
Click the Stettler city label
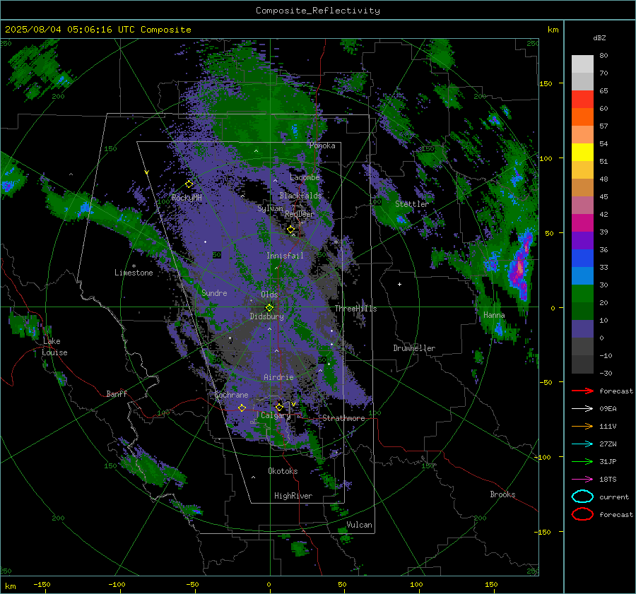point(412,204)
